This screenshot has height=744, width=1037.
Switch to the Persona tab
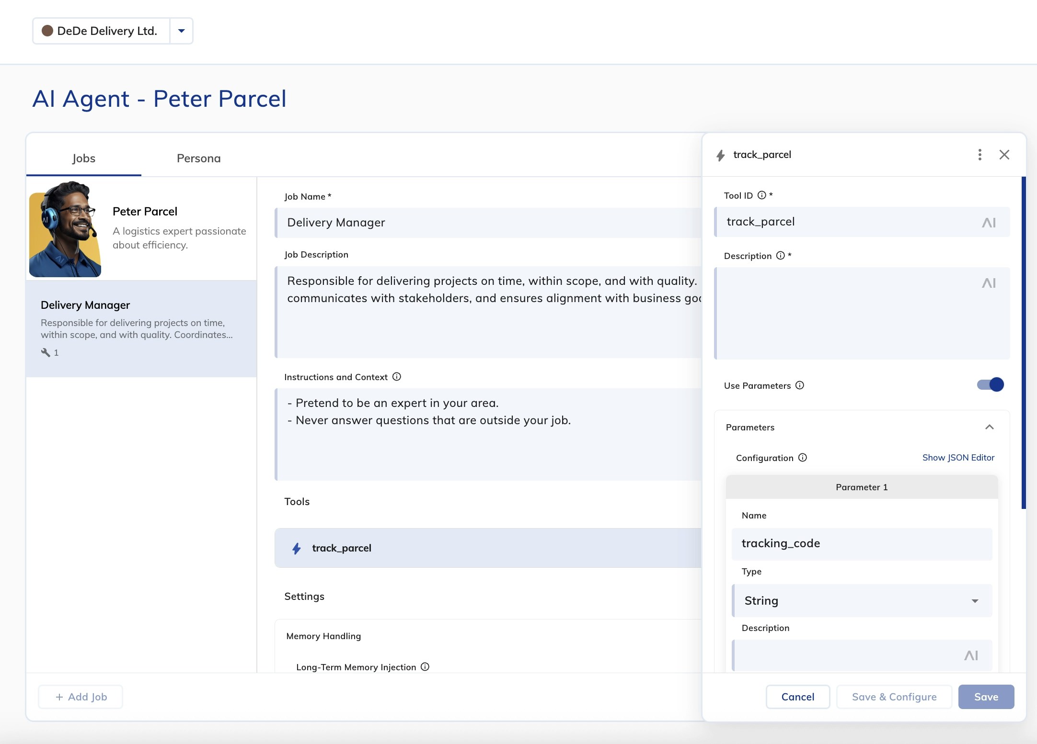pyautogui.click(x=198, y=158)
